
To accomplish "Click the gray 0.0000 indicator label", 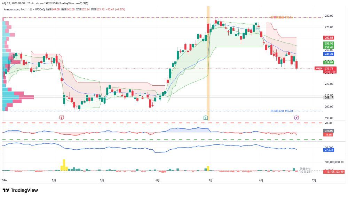I will (329, 131).
